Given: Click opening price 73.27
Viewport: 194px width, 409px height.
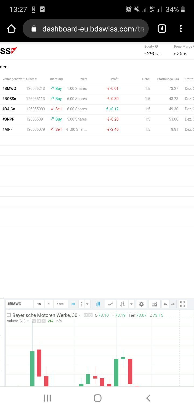Looking at the screenshot, I should click(x=174, y=89).
